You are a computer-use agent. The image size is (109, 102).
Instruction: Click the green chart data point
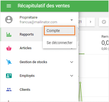point(80,83)
